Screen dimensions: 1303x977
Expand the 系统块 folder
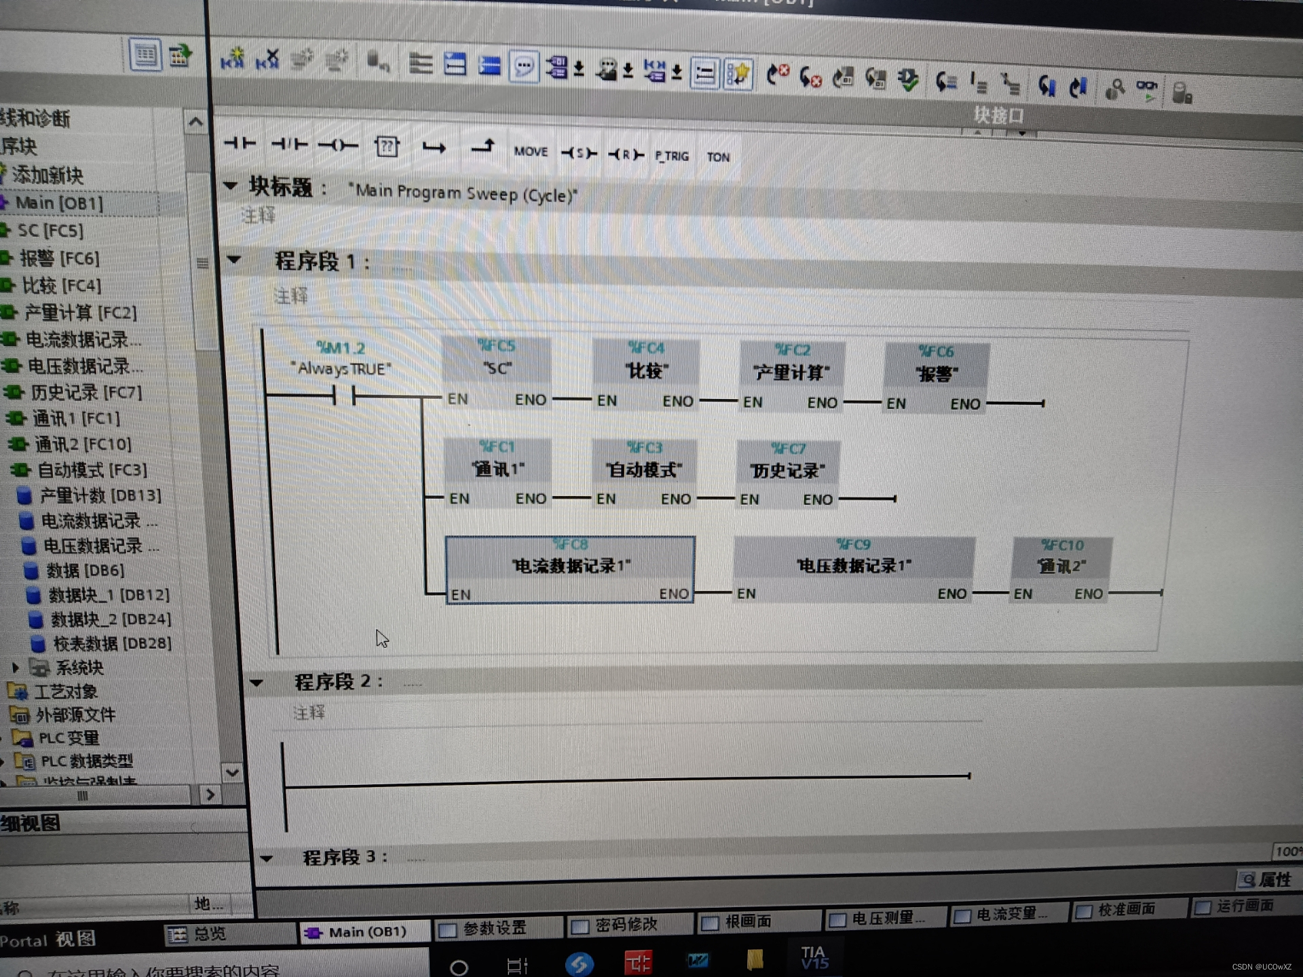16,668
